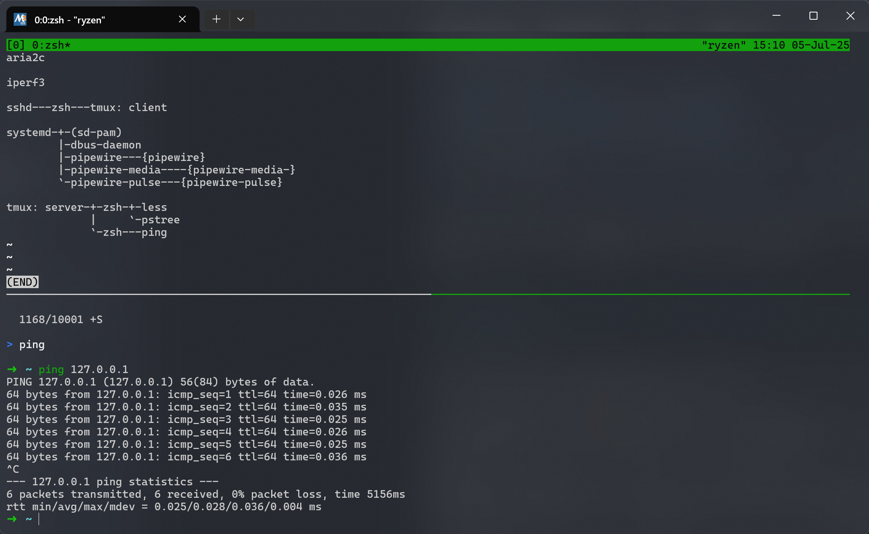Click the 'tmux: server-+-zsh-+-less' line
Image resolution: width=869 pixels, height=534 pixels.
pos(86,207)
